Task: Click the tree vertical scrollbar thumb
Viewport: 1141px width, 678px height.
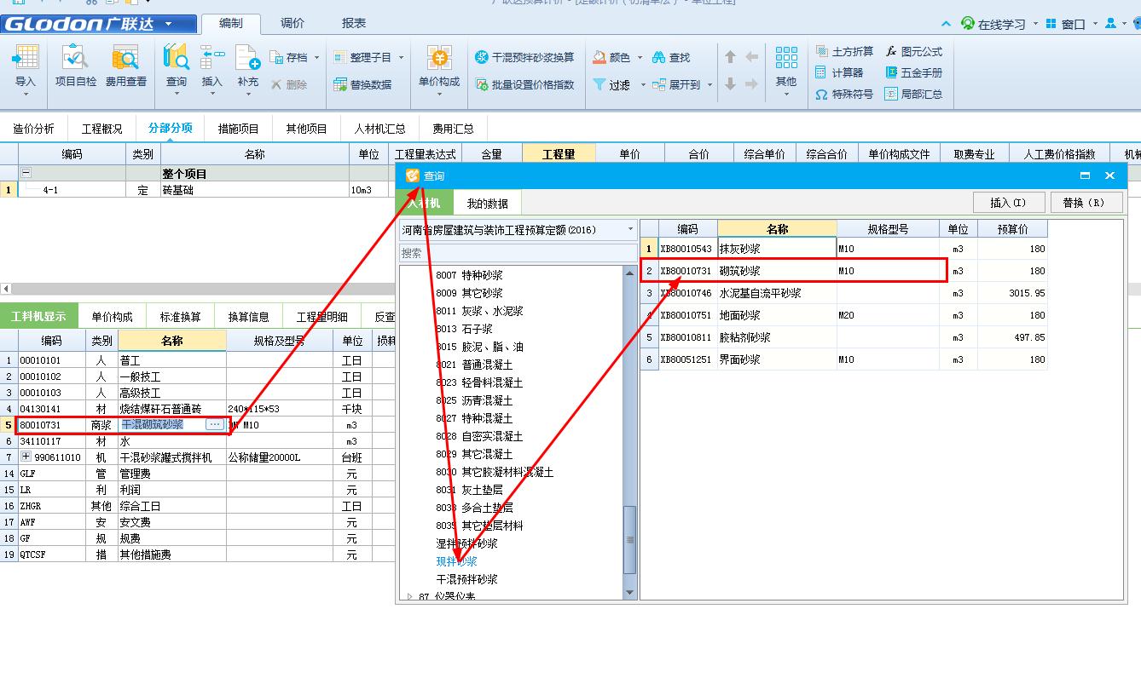Action: 630,540
